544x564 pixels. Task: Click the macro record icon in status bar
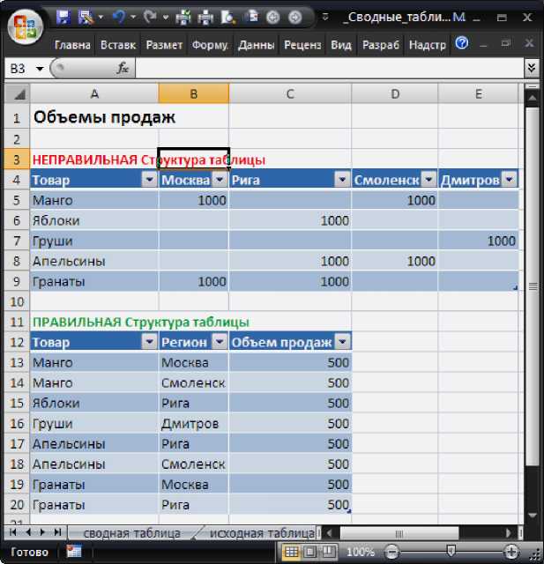74,552
